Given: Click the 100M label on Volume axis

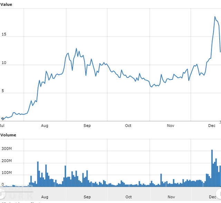Looking at the screenshot, I should pyautogui.click(x=7, y=172).
